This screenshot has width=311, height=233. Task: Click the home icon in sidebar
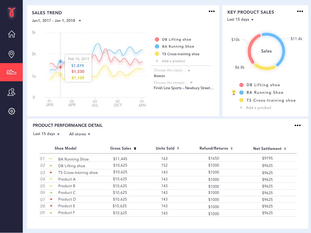coord(11,34)
